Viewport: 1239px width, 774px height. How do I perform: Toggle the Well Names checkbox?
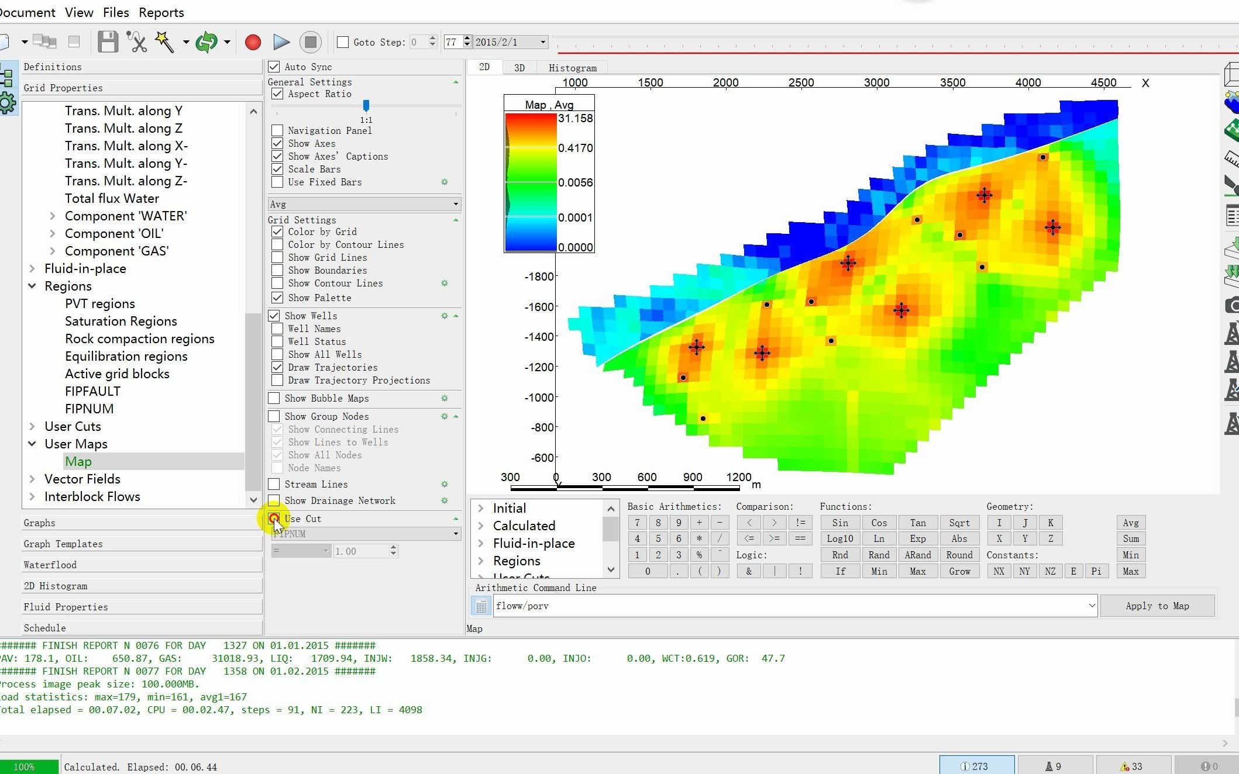point(278,329)
